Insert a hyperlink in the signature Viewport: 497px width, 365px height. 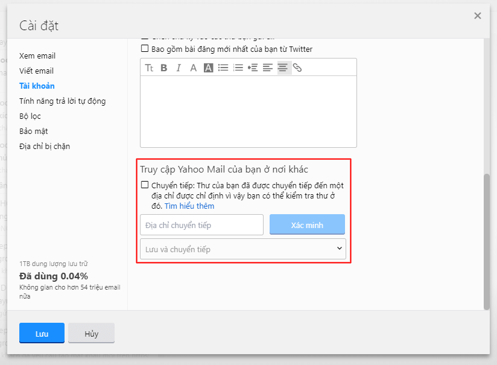coord(299,68)
